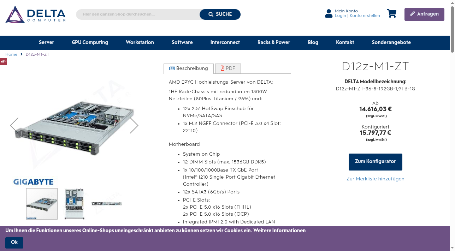
Task: Click the '12x SATA3 (6Gb/s) Ports' line
Action: [x=211, y=192]
